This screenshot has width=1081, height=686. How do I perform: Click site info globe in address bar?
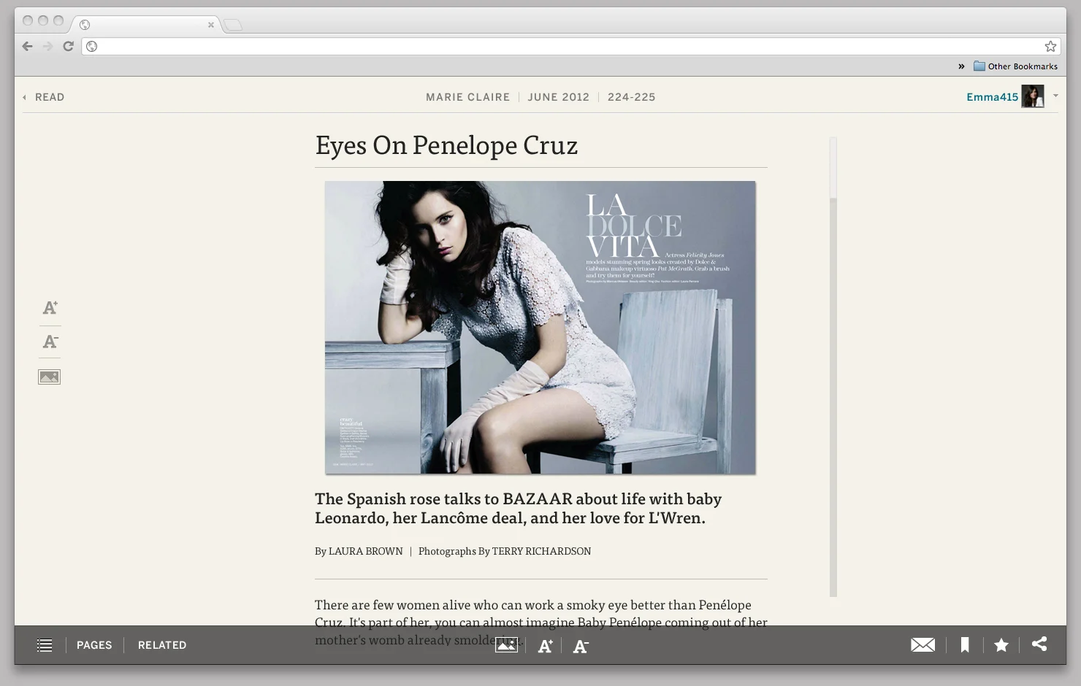coord(92,47)
